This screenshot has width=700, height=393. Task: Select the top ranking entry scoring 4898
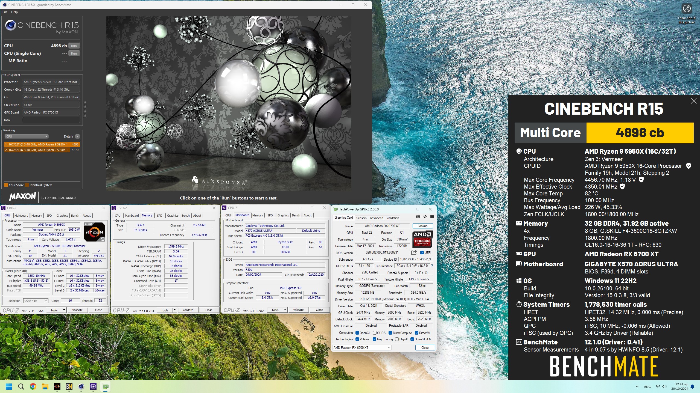click(x=42, y=144)
